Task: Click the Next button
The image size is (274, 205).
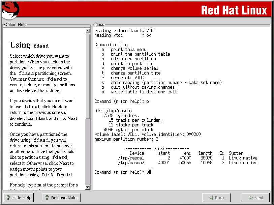Action: point(255,198)
